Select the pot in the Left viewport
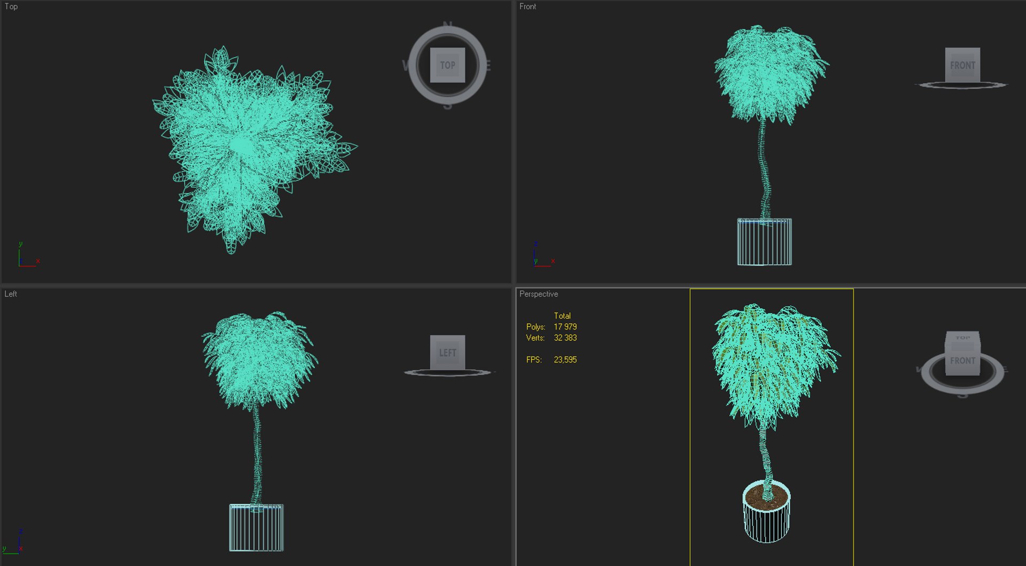The height and width of the screenshot is (566, 1026). pos(256,528)
